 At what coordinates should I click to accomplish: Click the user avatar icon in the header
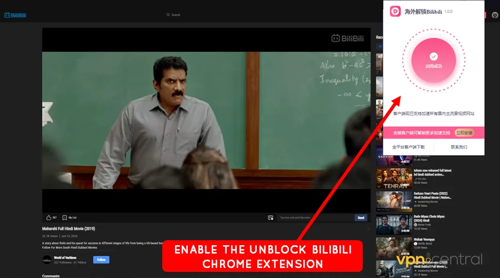pos(495,15)
